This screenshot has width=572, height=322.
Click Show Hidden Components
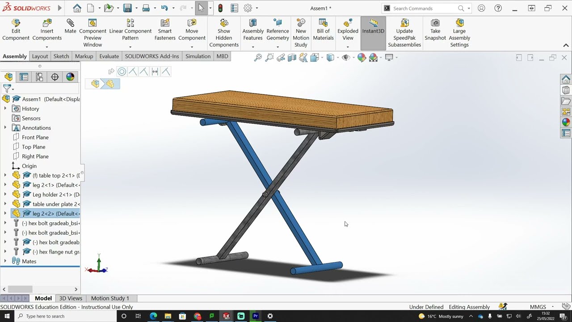(224, 33)
